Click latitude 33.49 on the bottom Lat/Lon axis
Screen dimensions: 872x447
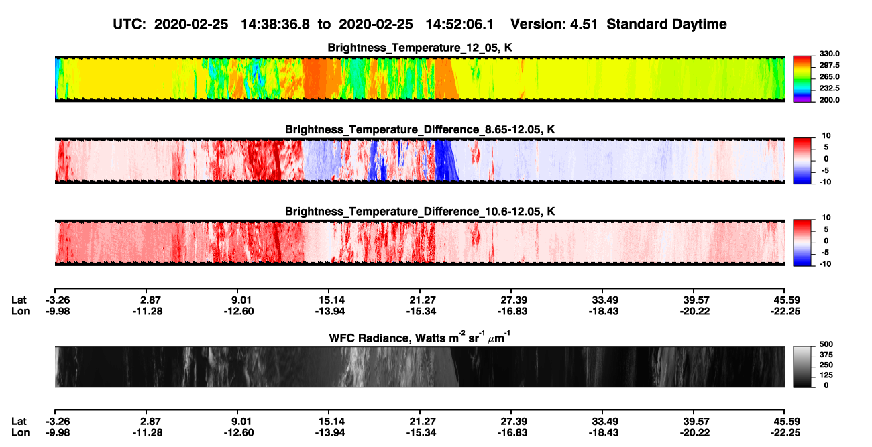point(606,422)
